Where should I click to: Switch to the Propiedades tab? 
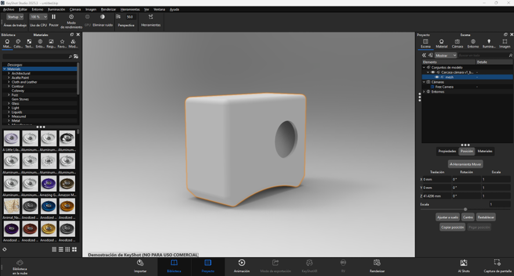447,151
